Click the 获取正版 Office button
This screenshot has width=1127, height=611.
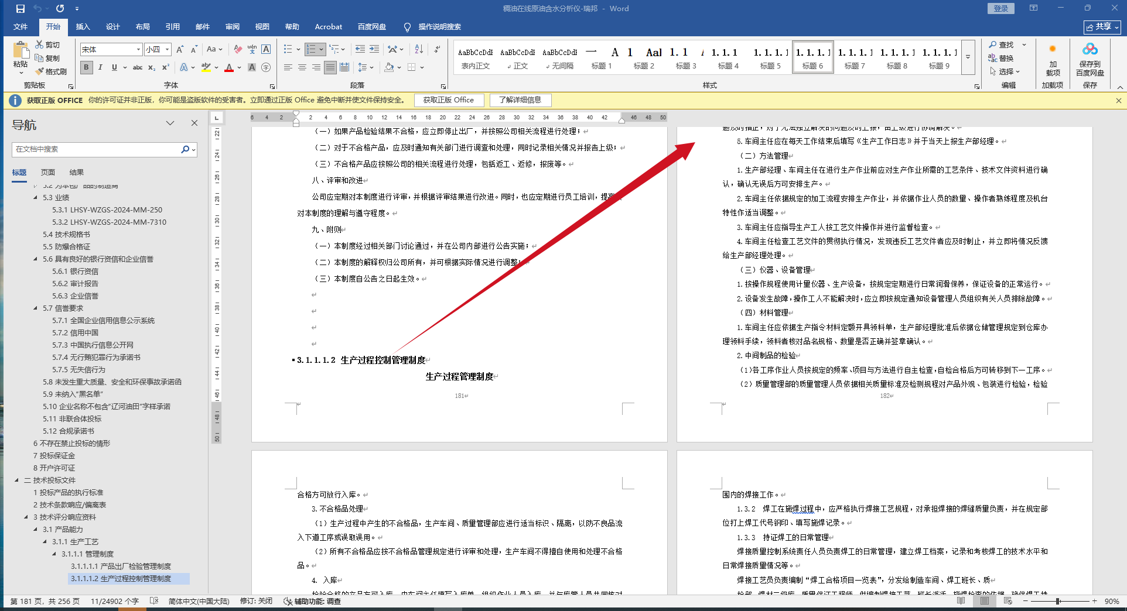449,100
